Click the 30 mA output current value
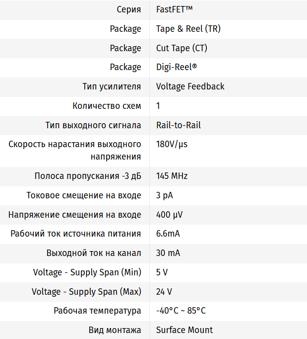This screenshot has height=339, width=307. pos(168,253)
